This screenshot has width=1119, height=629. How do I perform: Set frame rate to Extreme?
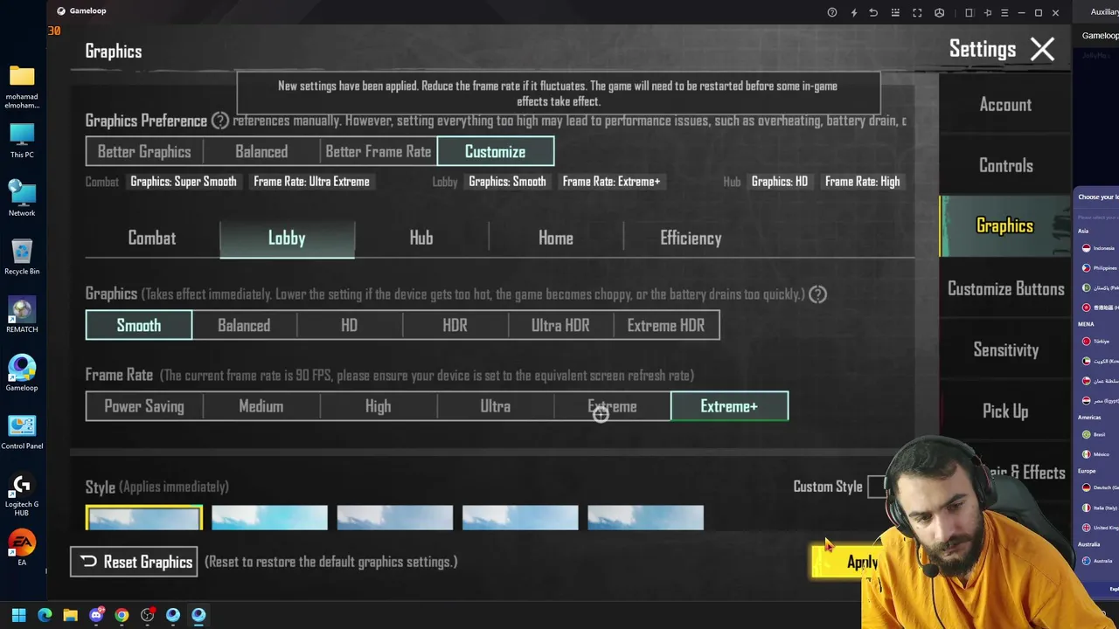pyautogui.click(x=613, y=406)
